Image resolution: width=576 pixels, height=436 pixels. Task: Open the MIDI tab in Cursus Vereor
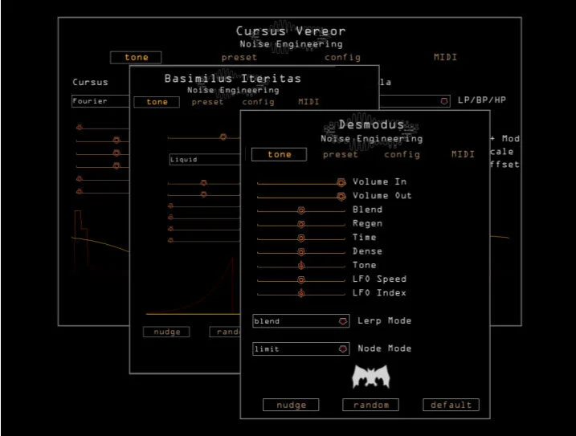pos(445,57)
